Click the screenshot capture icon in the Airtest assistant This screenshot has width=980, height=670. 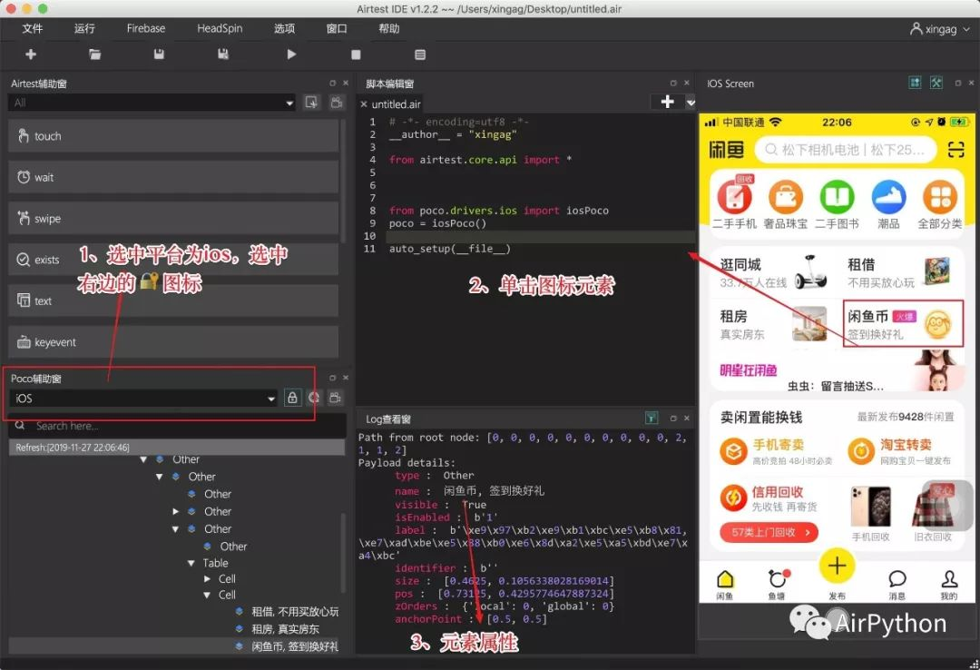311,102
